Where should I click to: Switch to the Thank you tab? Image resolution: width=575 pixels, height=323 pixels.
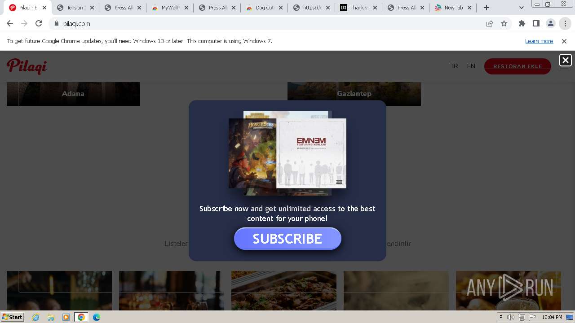pyautogui.click(x=359, y=8)
